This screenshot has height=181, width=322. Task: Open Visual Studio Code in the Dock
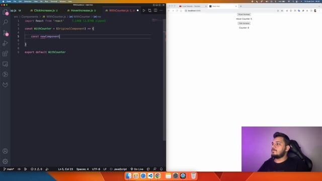point(150,175)
